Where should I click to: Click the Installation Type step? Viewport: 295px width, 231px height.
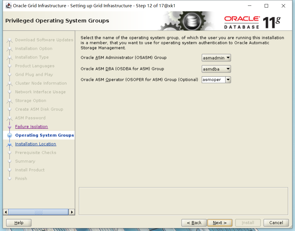[x=32, y=57]
